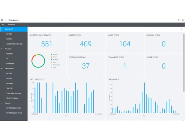Click the All Tests (Last 30 Days) heading
Image resolution: width=185 pixels, height=139 pixels.
point(40,35)
